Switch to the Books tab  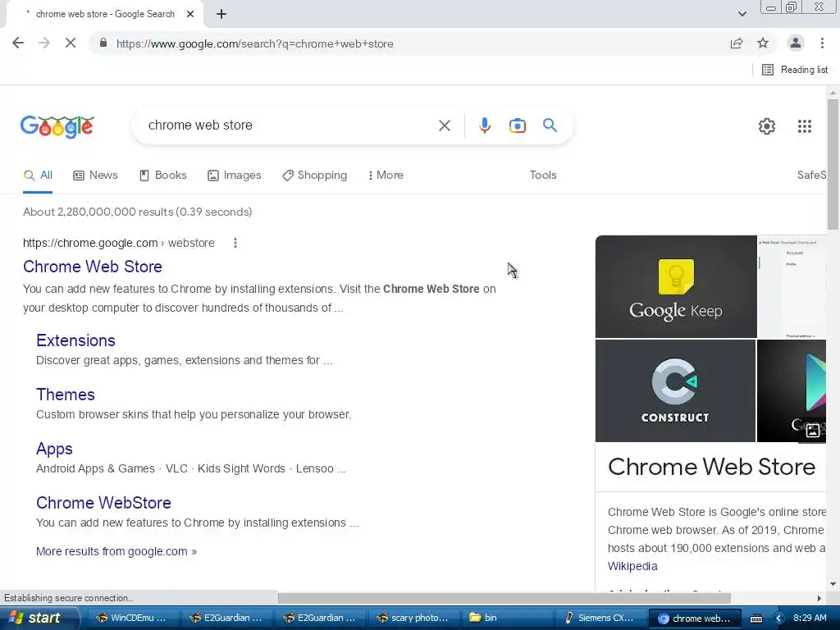[x=163, y=176]
